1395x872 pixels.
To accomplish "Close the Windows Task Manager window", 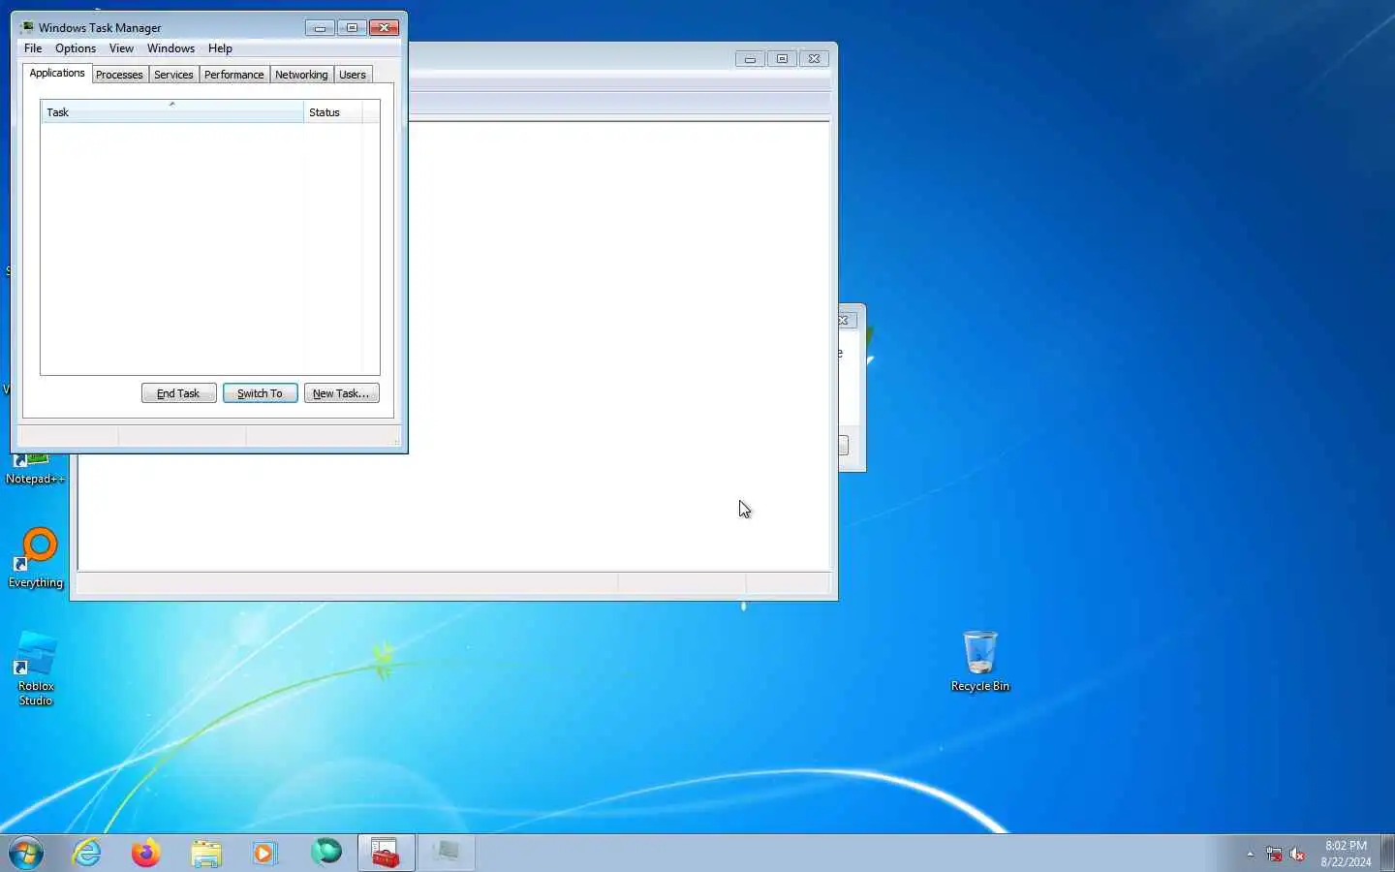I will coord(384,27).
